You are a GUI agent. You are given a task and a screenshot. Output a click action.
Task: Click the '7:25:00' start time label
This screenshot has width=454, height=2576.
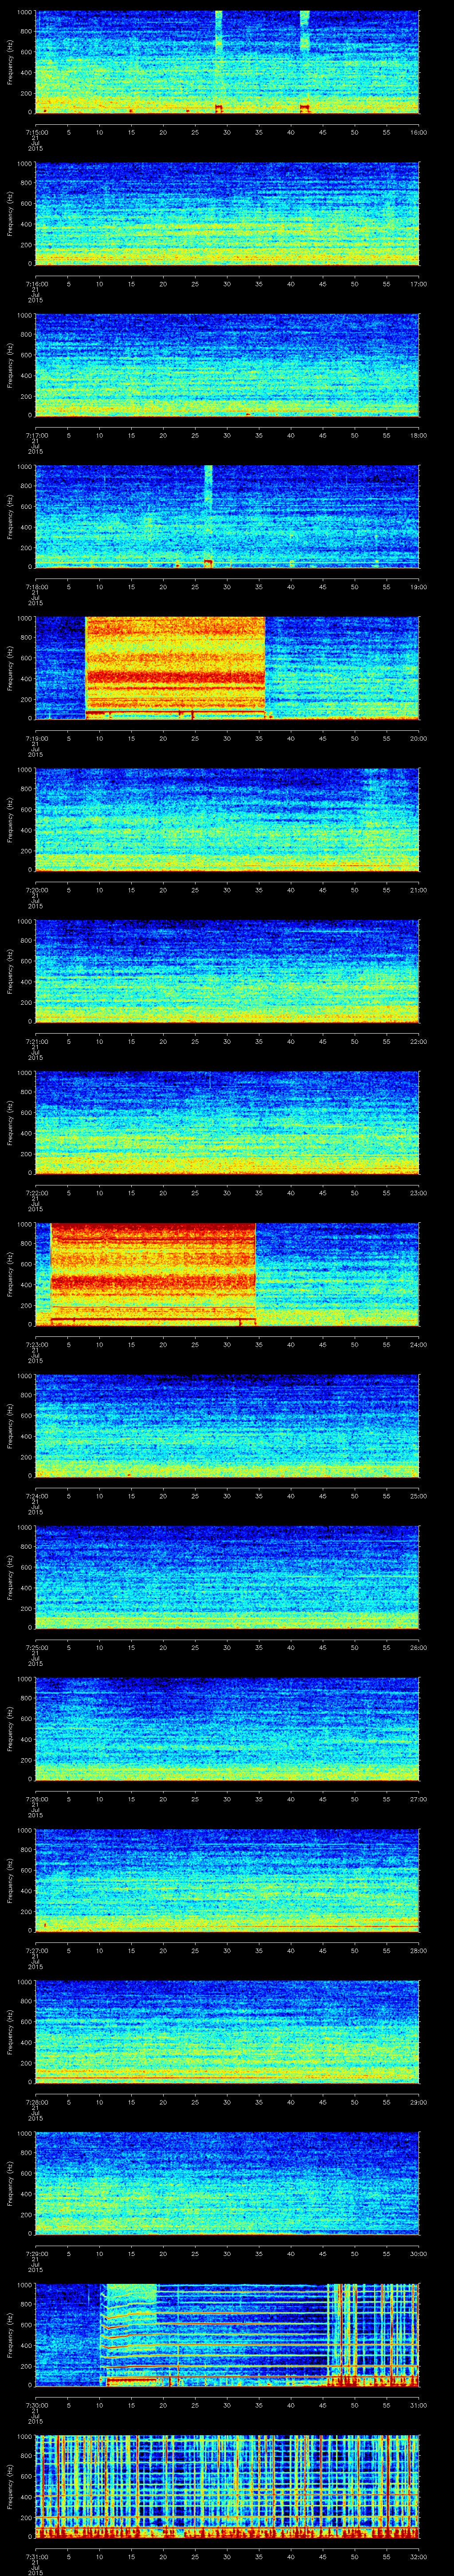(36, 1647)
